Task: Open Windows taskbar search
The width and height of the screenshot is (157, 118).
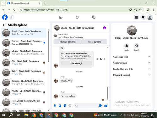Action: (x=11, y=115)
